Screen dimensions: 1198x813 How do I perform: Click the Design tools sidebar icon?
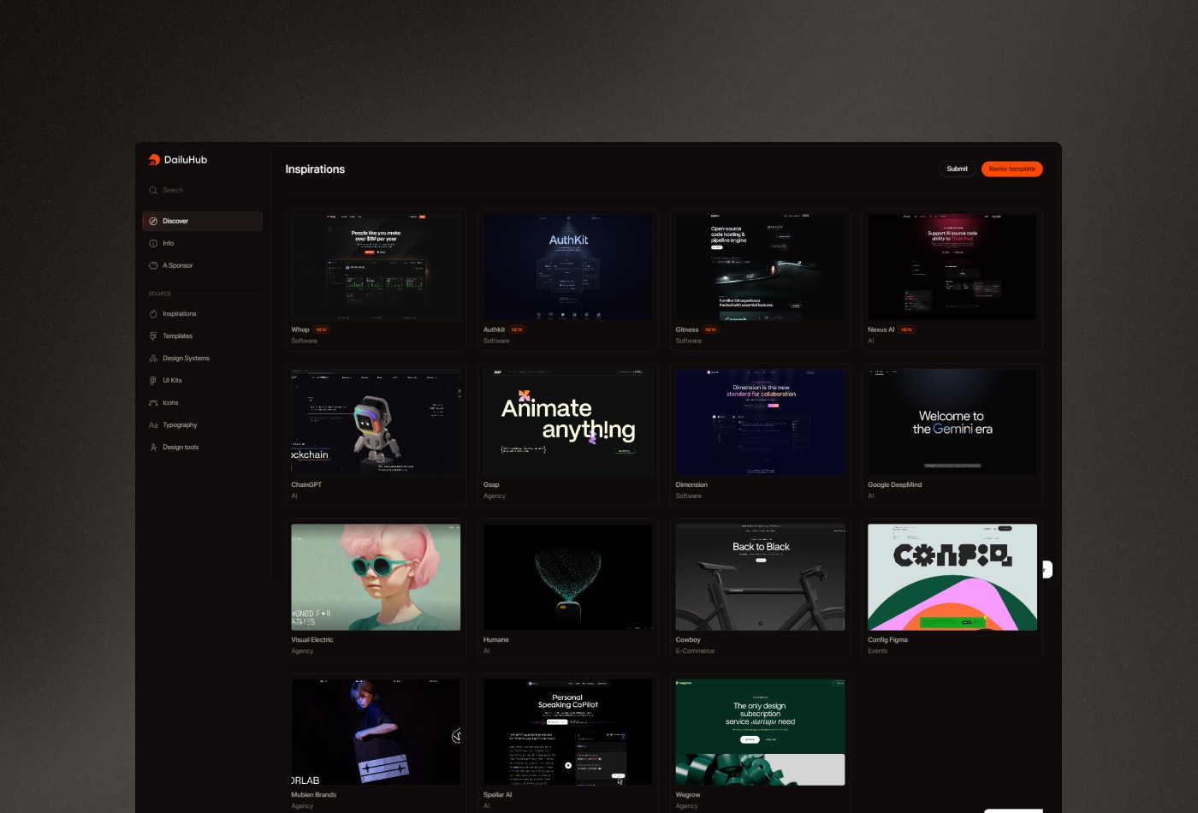pos(153,448)
